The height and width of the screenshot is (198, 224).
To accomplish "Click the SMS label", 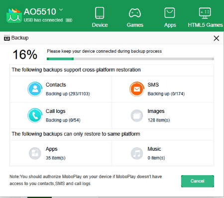I will pyautogui.click(x=153, y=85).
